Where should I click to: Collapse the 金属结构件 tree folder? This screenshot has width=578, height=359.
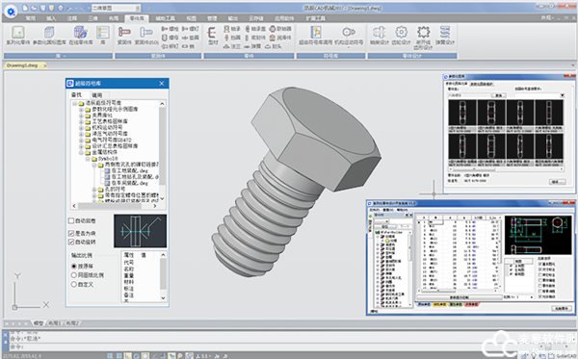81,152
